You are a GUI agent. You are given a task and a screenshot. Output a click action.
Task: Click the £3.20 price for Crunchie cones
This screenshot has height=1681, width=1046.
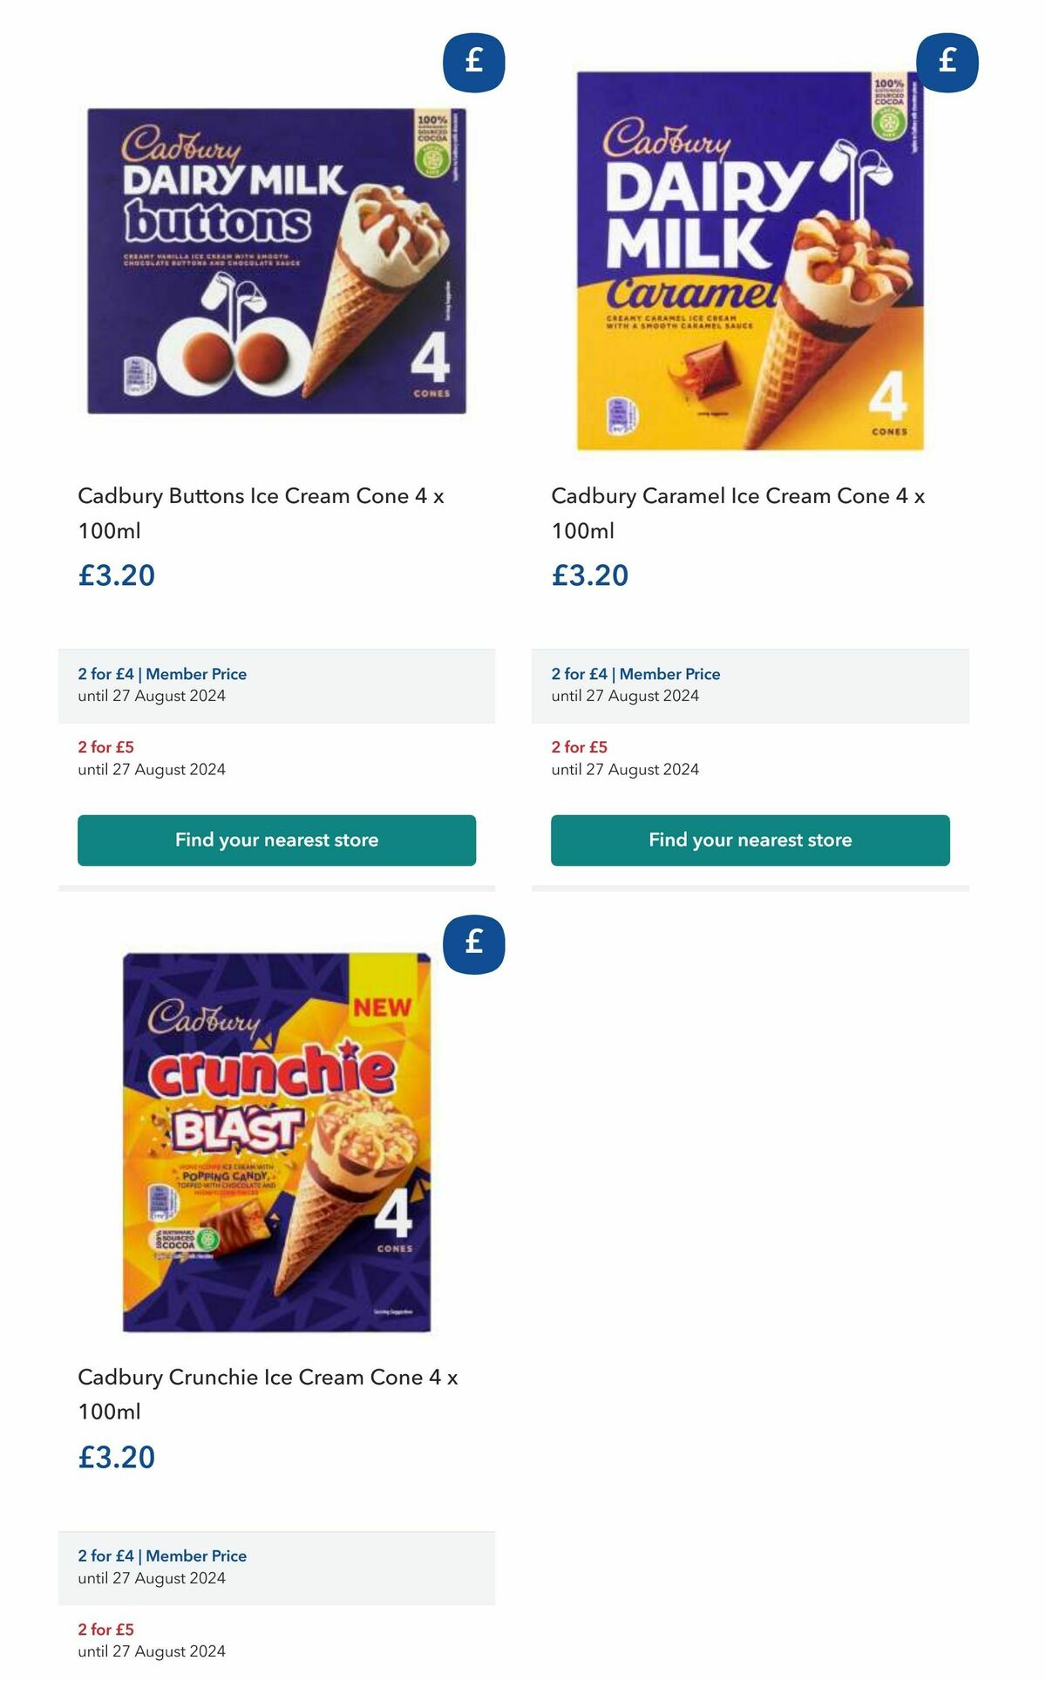115,1456
